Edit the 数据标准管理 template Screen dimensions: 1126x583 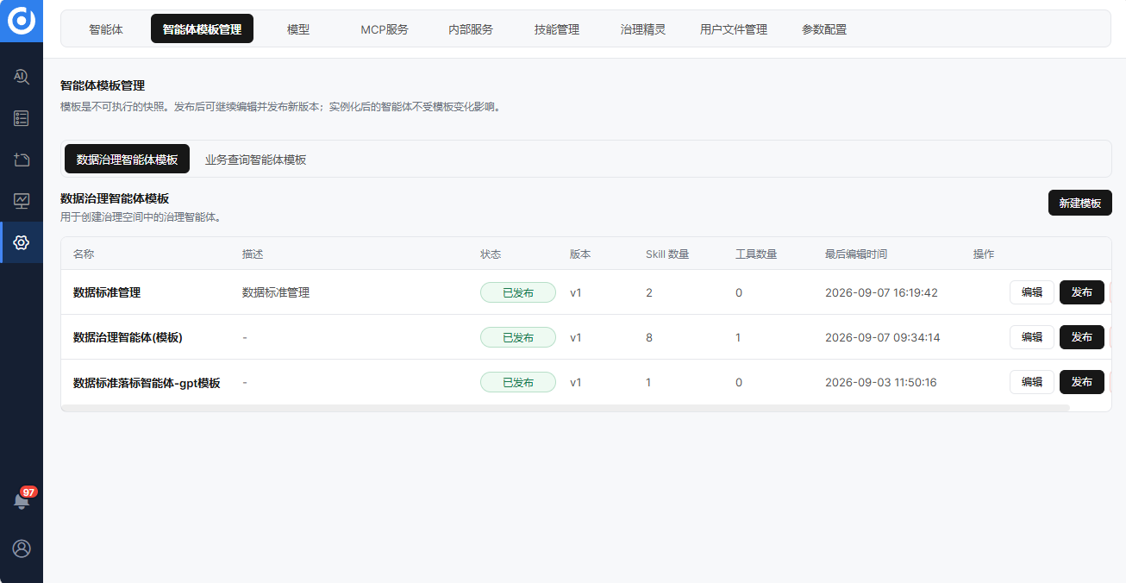coord(1032,292)
